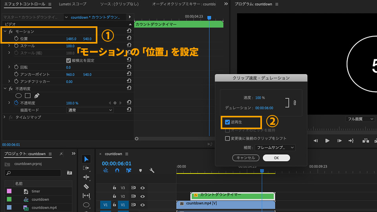Open 描画モード 通常 dropdown
The image size is (377, 212).
pyautogui.click(x=90, y=110)
